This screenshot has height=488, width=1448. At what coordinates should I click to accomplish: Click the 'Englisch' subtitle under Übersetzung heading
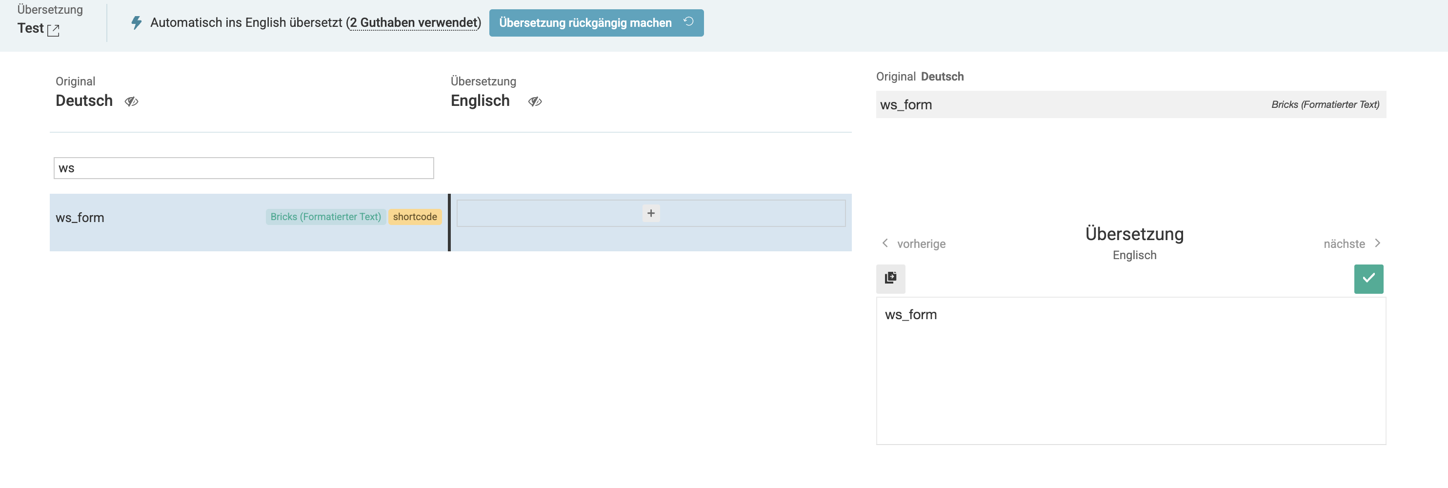pyautogui.click(x=1134, y=255)
